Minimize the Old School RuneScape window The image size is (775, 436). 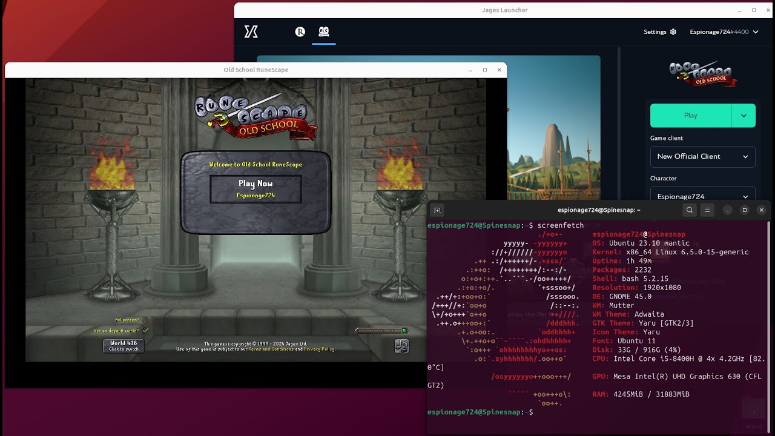[470, 70]
